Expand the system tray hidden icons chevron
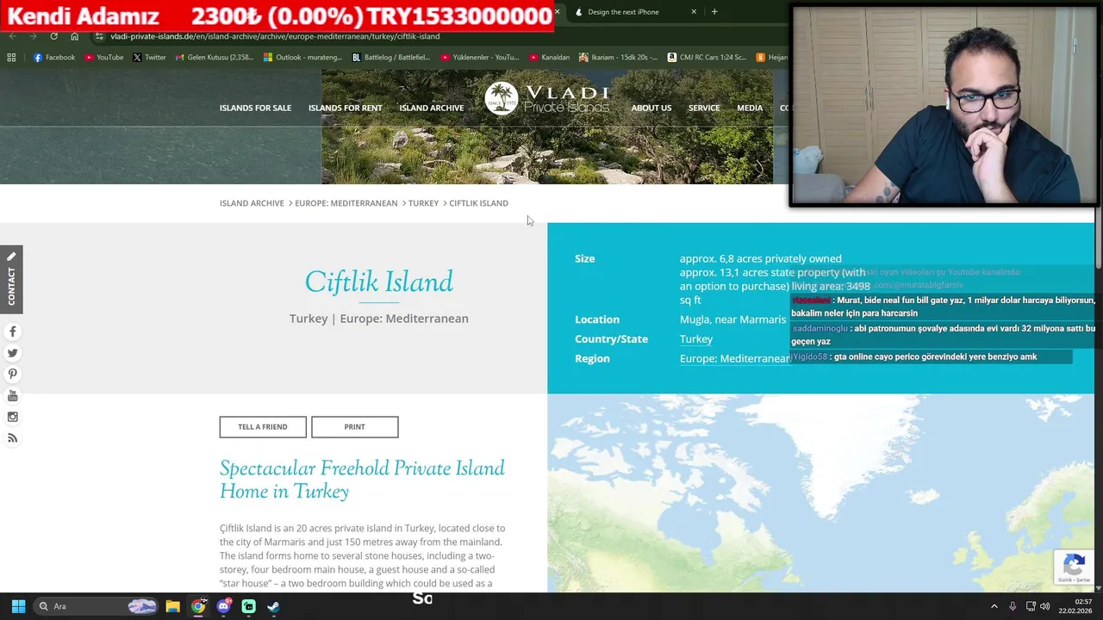Image resolution: width=1103 pixels, height=620 pixels. (x=994, y=606)
